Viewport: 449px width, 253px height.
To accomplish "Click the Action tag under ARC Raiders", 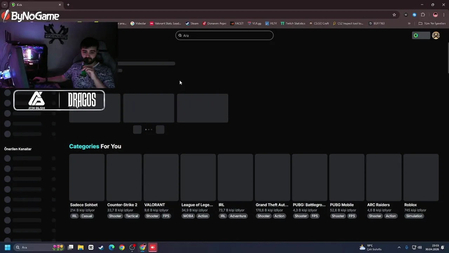I will [391, 216].
